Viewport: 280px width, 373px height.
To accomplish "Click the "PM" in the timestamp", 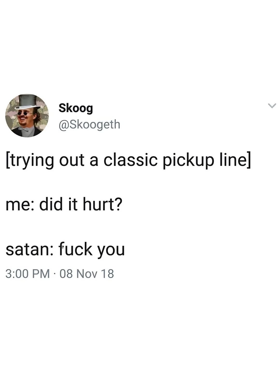I will 41,274.
